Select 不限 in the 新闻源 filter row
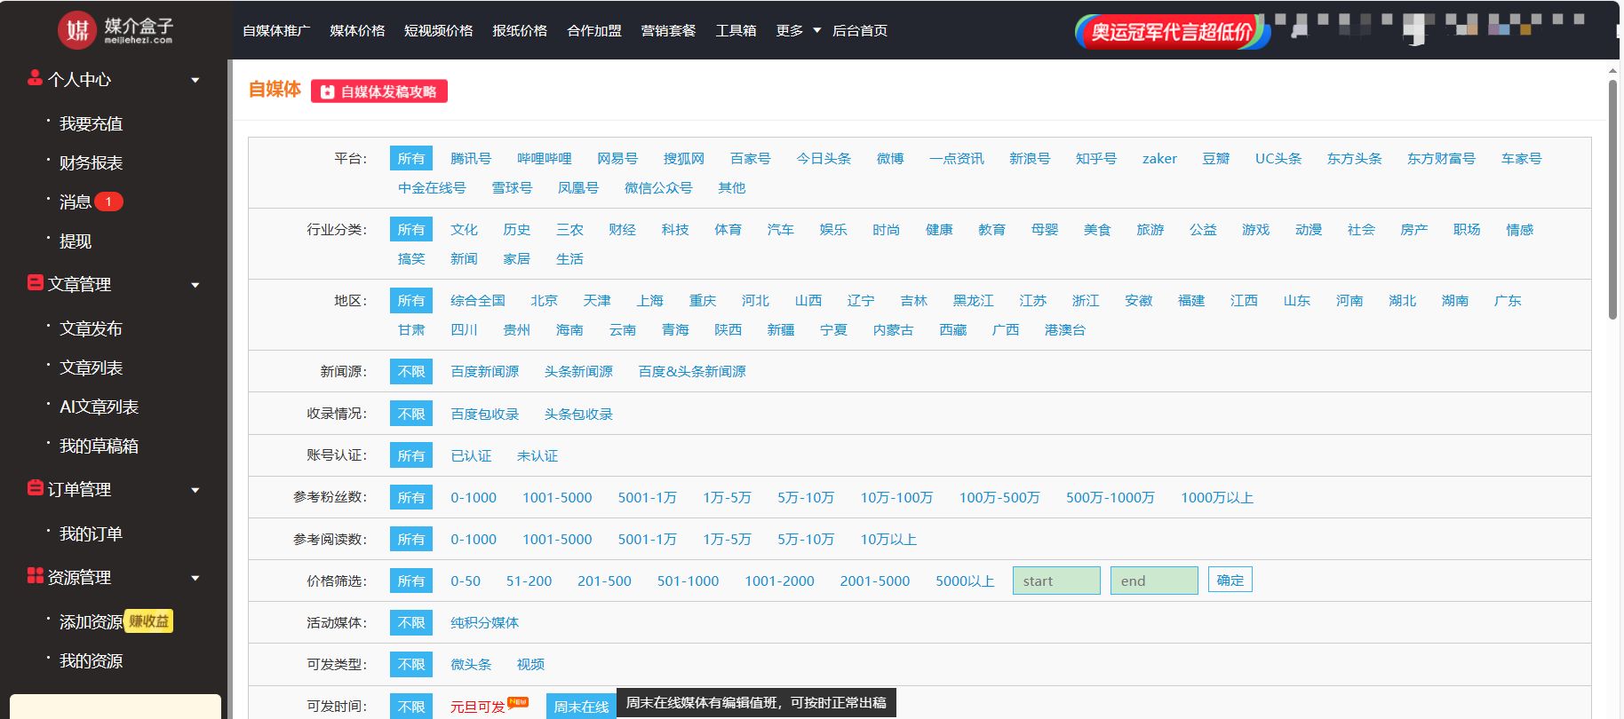Screen dimensions: 1624x719 tap(411, 371)
